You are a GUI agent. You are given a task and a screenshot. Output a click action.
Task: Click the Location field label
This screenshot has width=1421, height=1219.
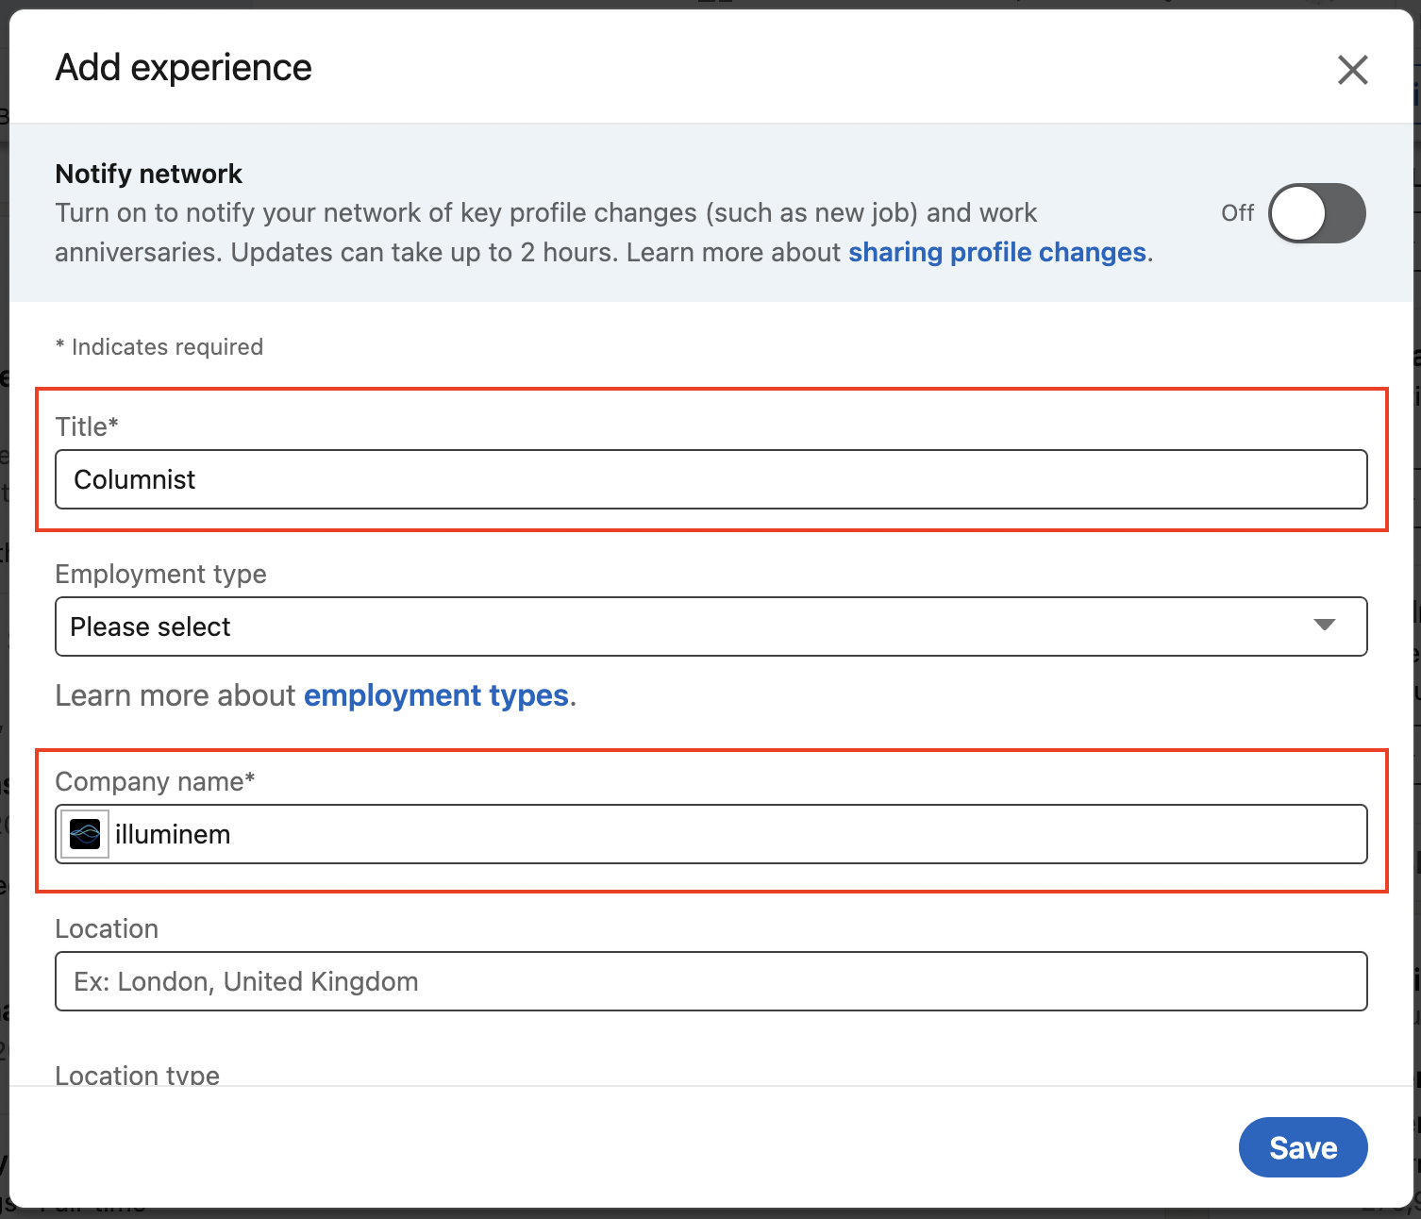pyautogui.click(x=107, y=928)
